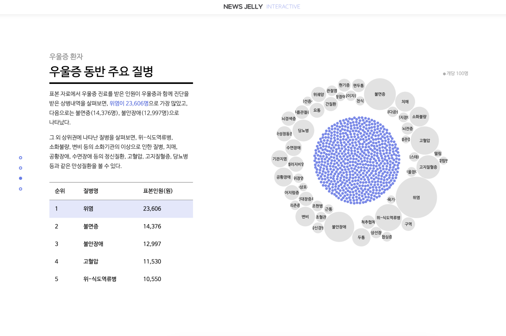Select the 불안장애 bubble
Viewport: 506px width, 336px height.
pyautogui.click(x=339, y=227)
